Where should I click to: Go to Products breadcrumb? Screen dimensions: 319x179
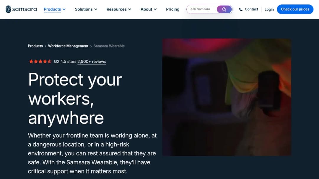pyautogui.click(x=35, y=46)
